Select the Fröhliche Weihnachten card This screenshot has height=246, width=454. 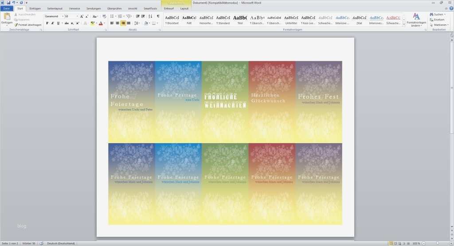(225, 102)
